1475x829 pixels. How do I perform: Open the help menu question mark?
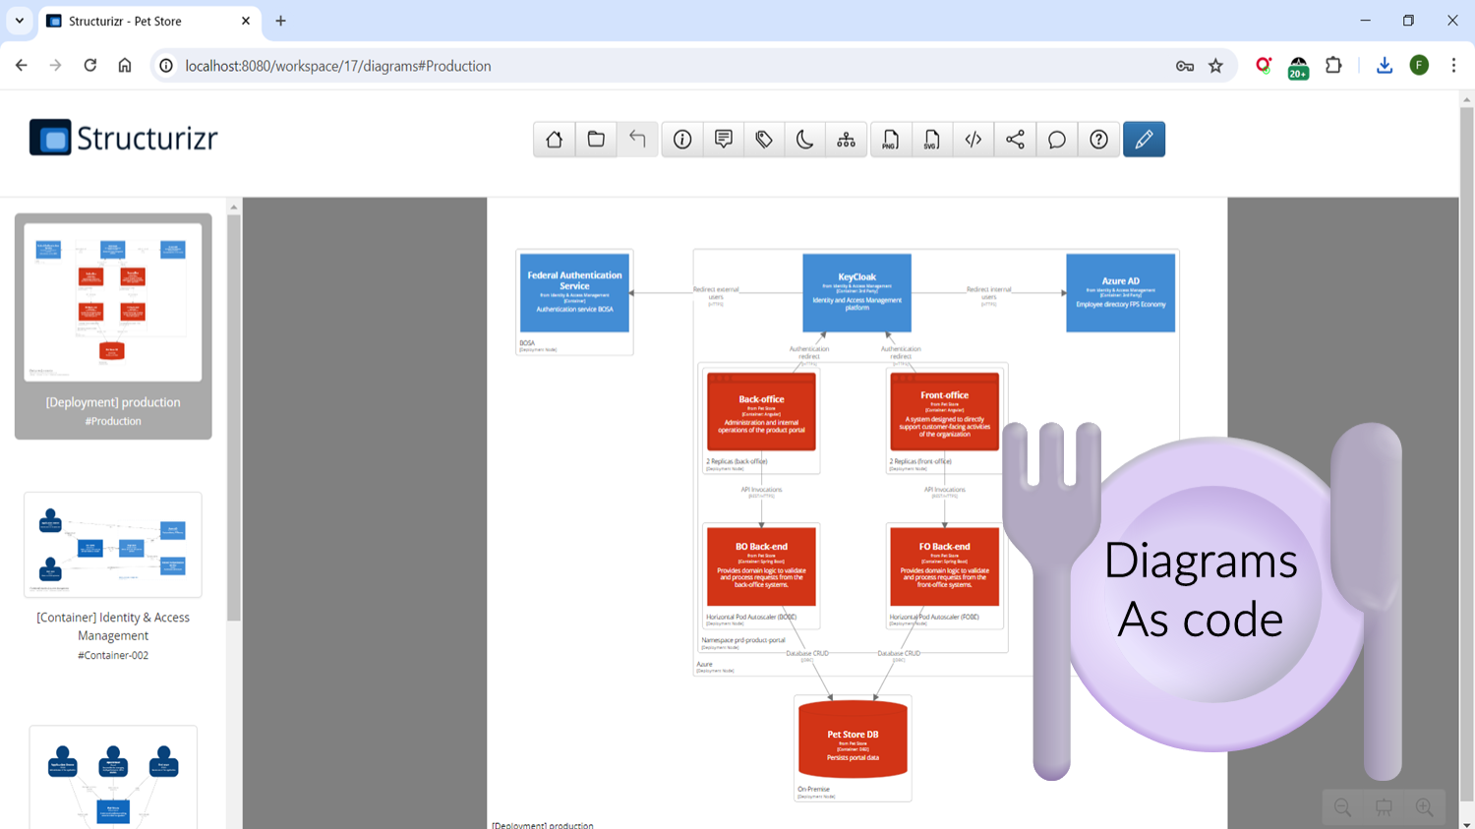pos(1098,139)
